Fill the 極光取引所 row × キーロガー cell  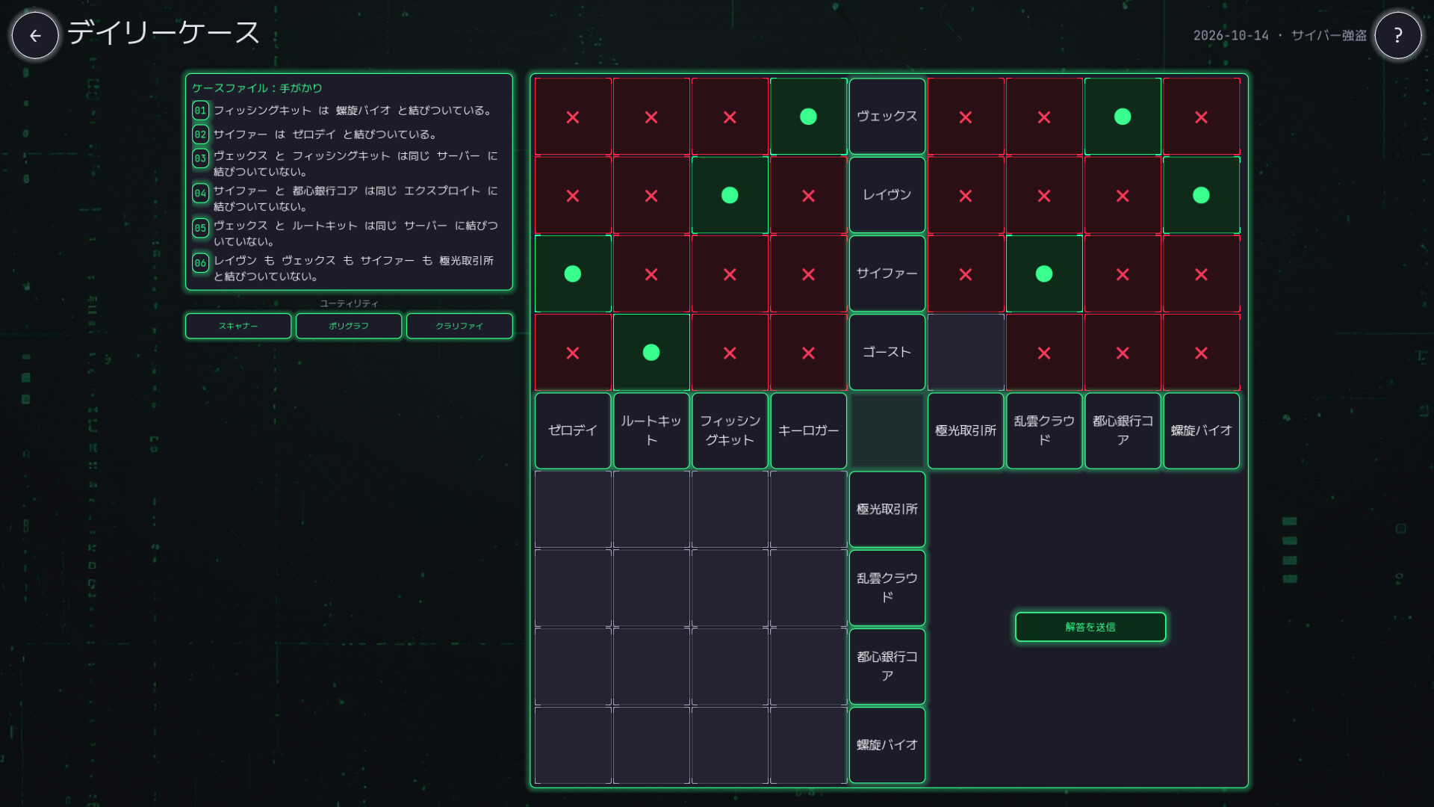coord(808,509)
